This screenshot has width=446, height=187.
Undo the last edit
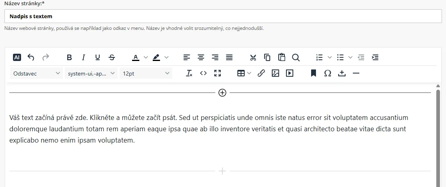pyautogui.click(x=31, y=57)
